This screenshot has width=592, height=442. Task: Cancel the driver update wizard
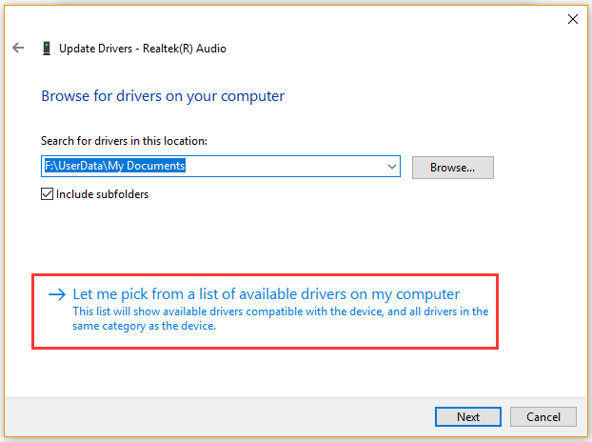point(543,416)
